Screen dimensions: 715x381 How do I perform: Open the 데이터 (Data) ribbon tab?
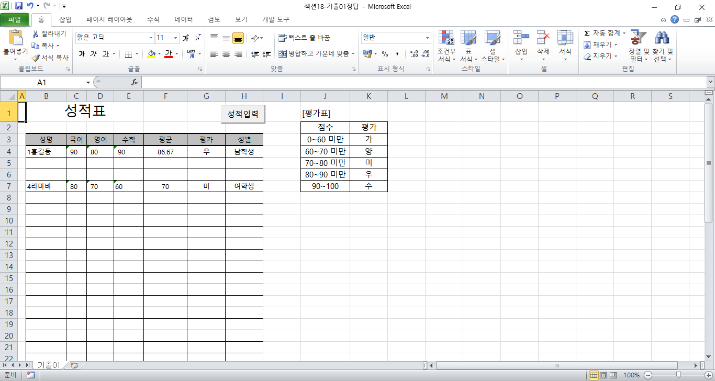tap(184, 19)
